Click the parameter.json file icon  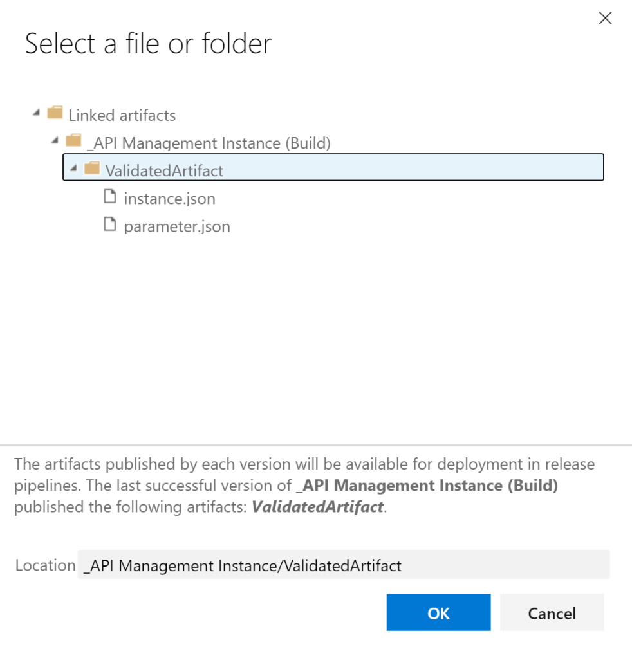coord(111,224)
